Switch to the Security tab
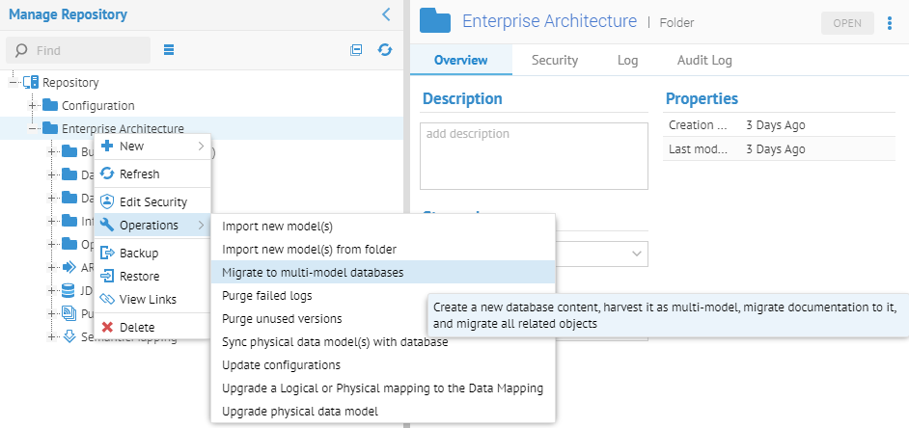Screen dimensions: 909x428 [x=555, y=60]
